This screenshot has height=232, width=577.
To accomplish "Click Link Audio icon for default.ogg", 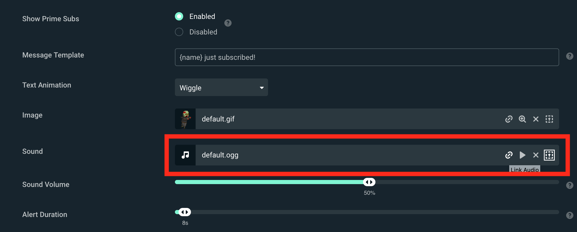I will tap(509, 155).
